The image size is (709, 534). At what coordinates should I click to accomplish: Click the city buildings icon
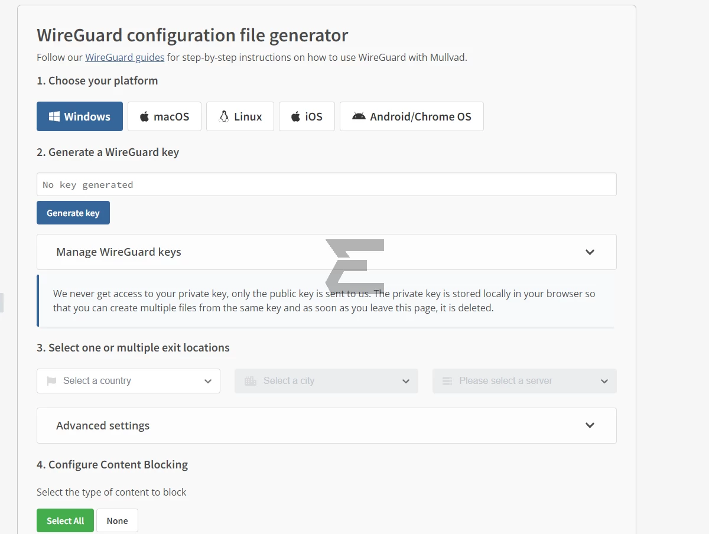251,381
